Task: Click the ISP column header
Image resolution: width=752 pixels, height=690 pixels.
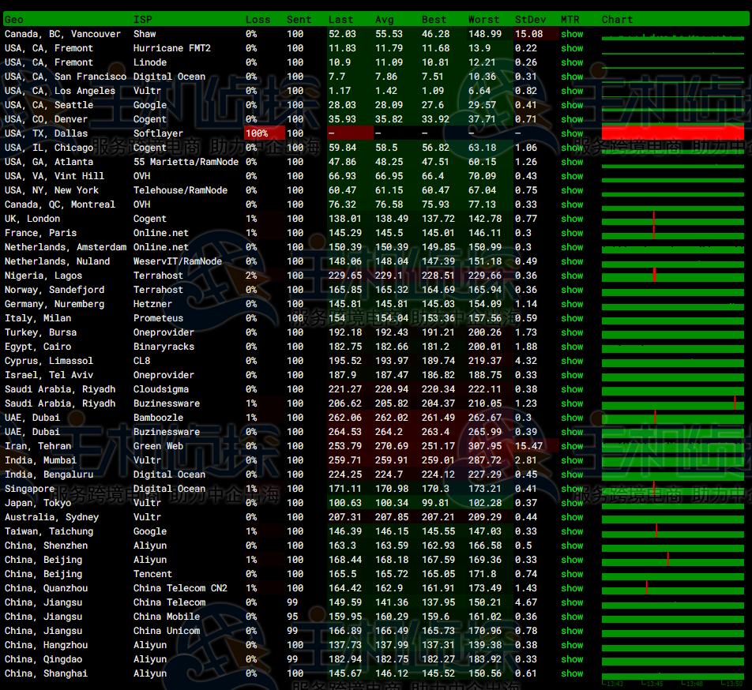Action: click(x=142, y=19)
